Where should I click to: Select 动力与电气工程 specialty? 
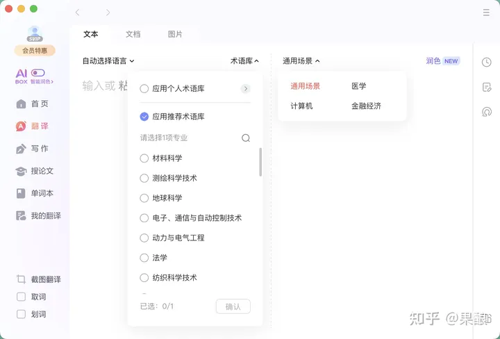point(144,238)
